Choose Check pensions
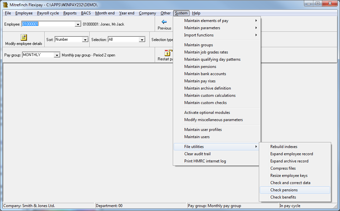 pyautogui.click(x=295, y=190)
